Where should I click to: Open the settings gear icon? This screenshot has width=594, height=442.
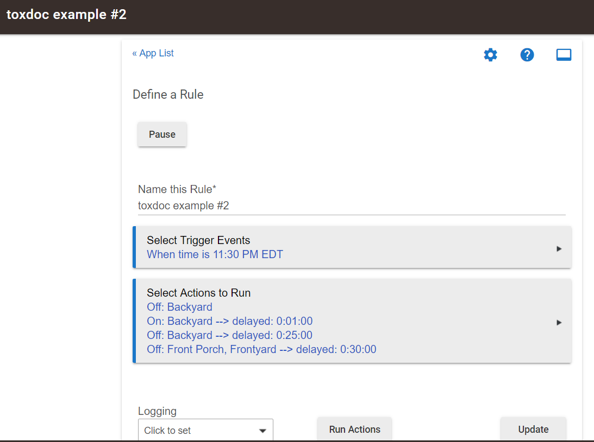[x=490, y=55]
